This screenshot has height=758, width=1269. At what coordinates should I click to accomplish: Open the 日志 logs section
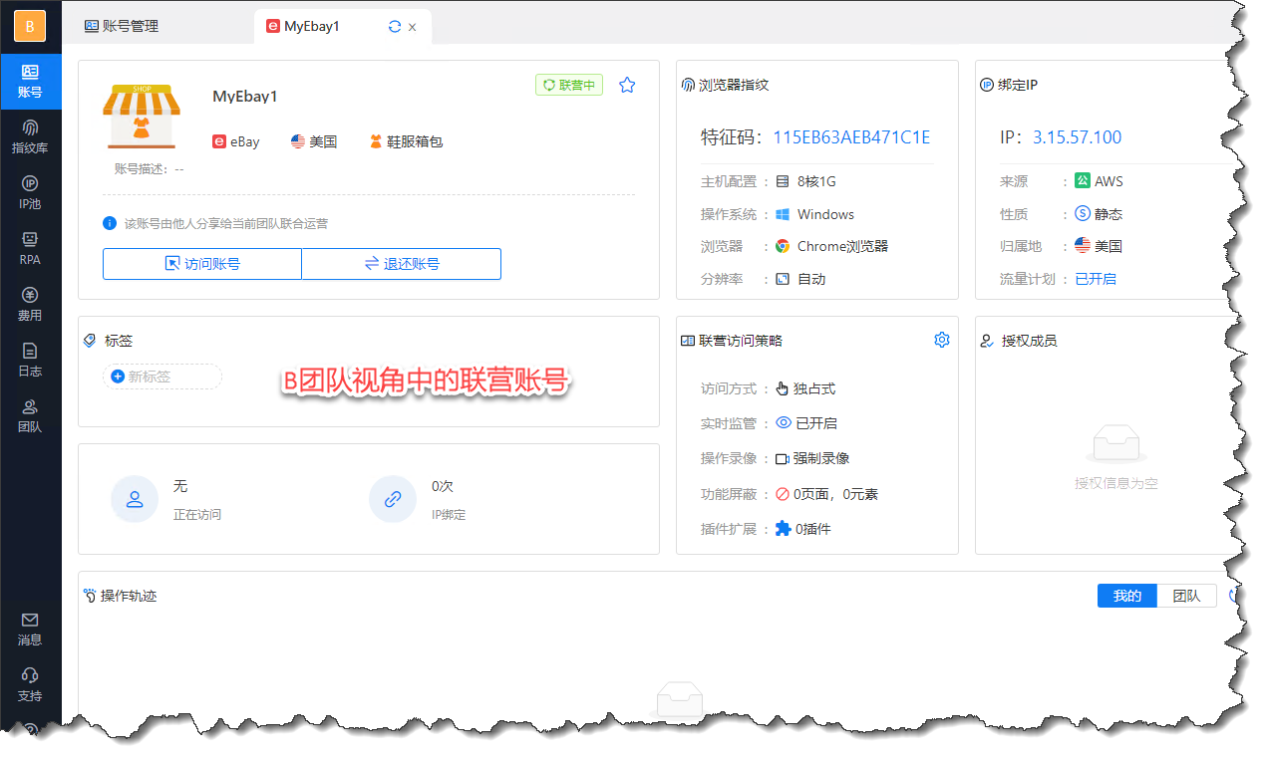30,361
